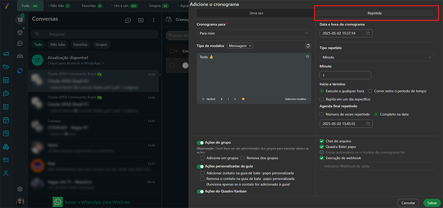Open the settings gear in the sidebar
Screen dimensions: 443x208
20,189
